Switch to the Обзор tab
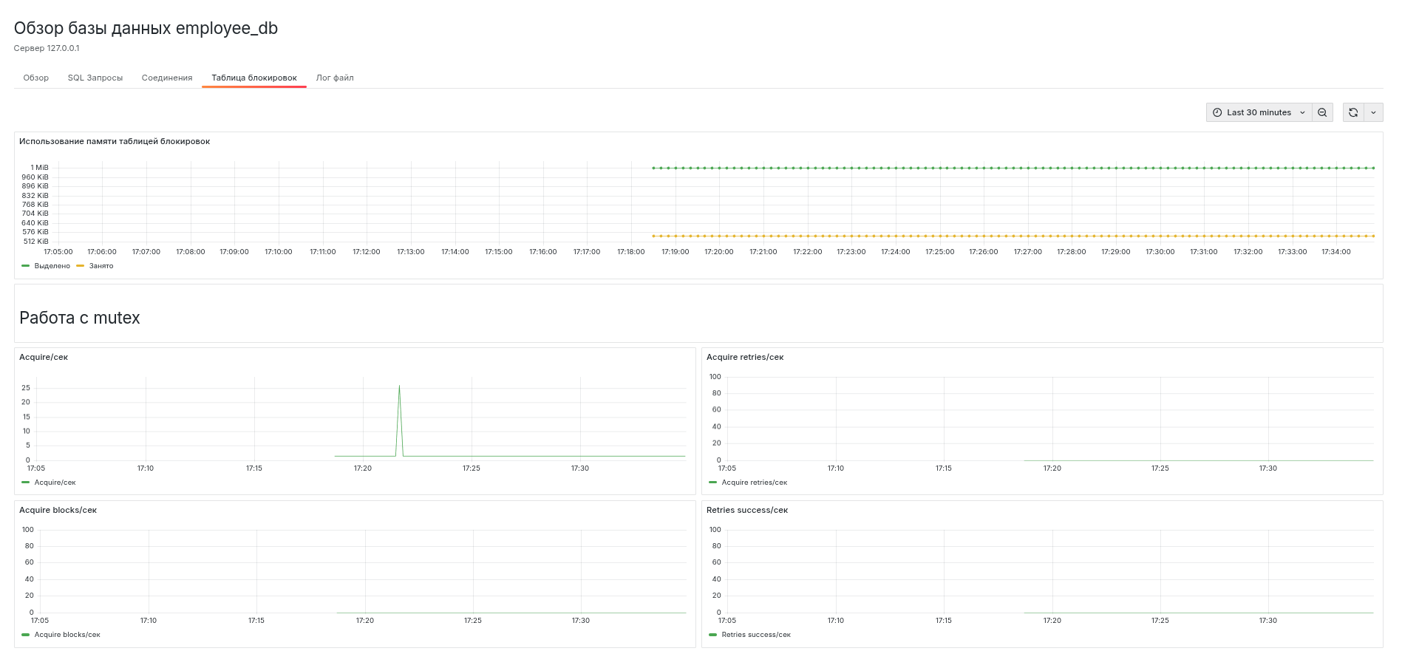 click(35, 78)
